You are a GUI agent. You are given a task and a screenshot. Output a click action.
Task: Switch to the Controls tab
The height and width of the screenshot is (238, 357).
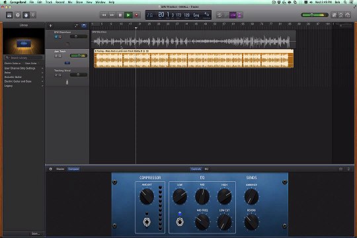tap(196, 169)
